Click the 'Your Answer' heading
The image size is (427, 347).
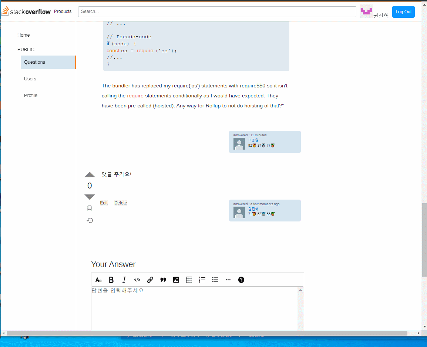pyautogui.click(x=113, y=264)
